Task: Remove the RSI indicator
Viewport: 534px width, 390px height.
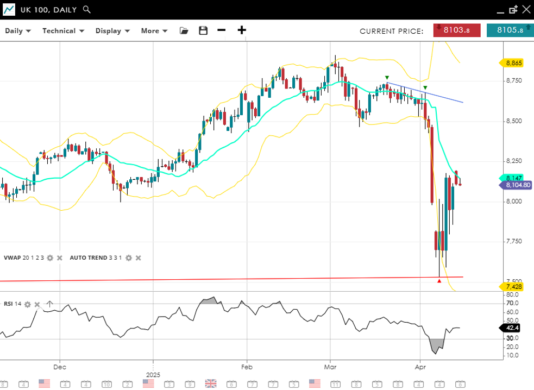Action: point(37,304)
